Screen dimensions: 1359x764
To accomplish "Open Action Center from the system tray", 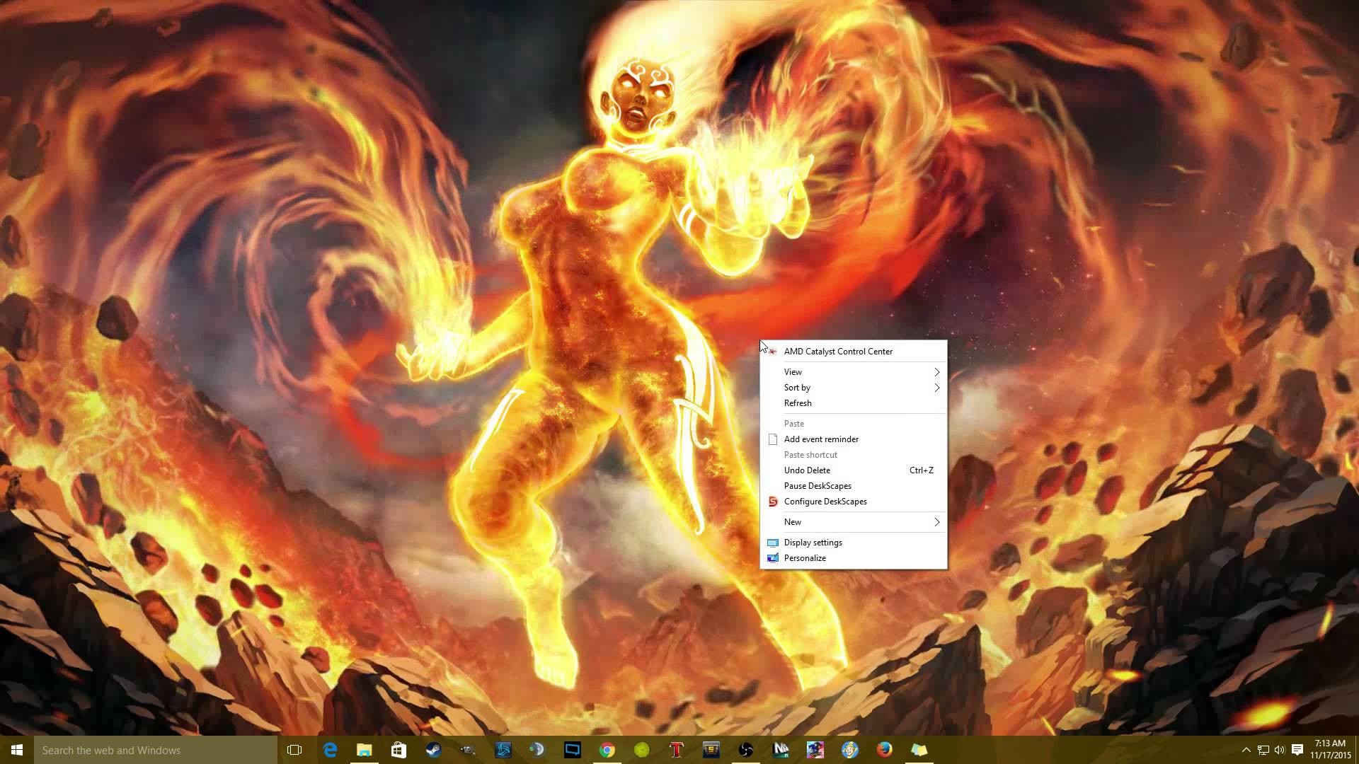I will pyautogui.click(x=1298, y=750).
